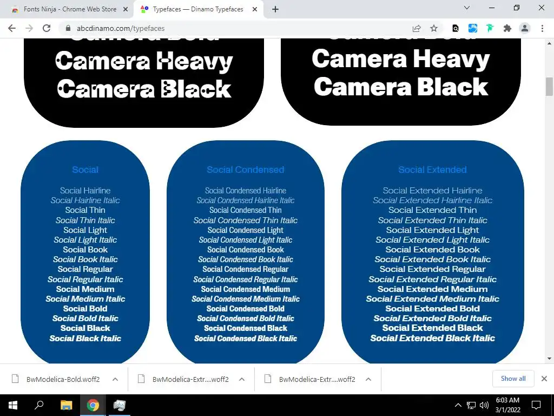The height and width of the screenshot is (416, 554).
Task: Click 'Social Extended Black' style
Action: pyautogui.click(x=432, y=328)
